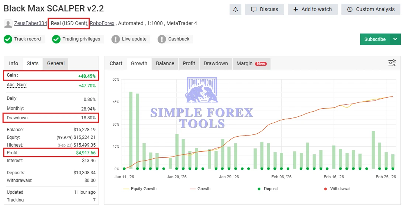This screenshot has width=403, height=207.
Task: Click the Subscribe button
Action: coord(375,39)
